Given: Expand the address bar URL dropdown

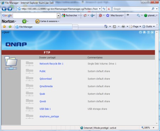Looking at the screenshot, I should (x=100, y=9).
